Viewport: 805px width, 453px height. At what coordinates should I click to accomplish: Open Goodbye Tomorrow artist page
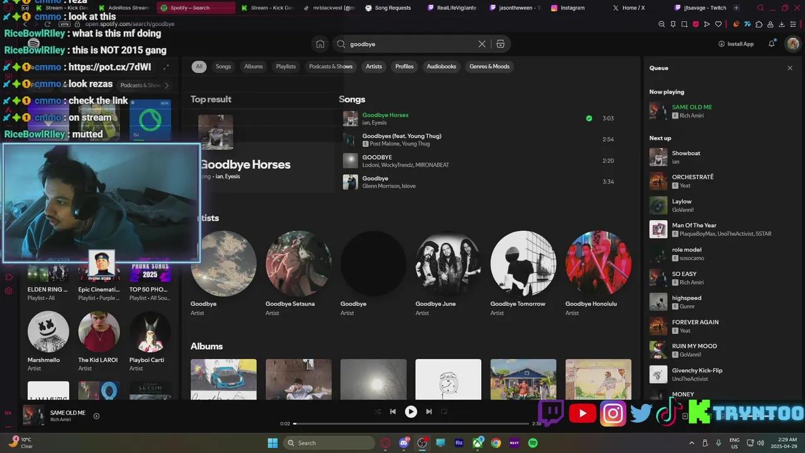tap(523, 264)
